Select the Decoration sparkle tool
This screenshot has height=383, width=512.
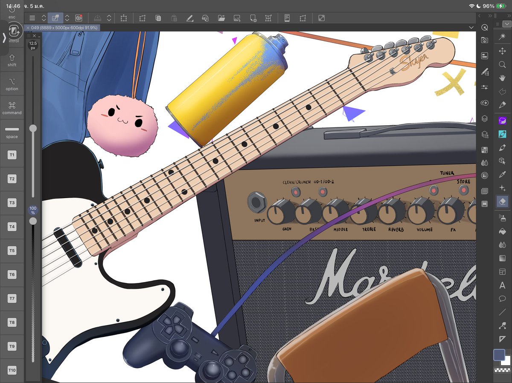(x=502, y=188)
